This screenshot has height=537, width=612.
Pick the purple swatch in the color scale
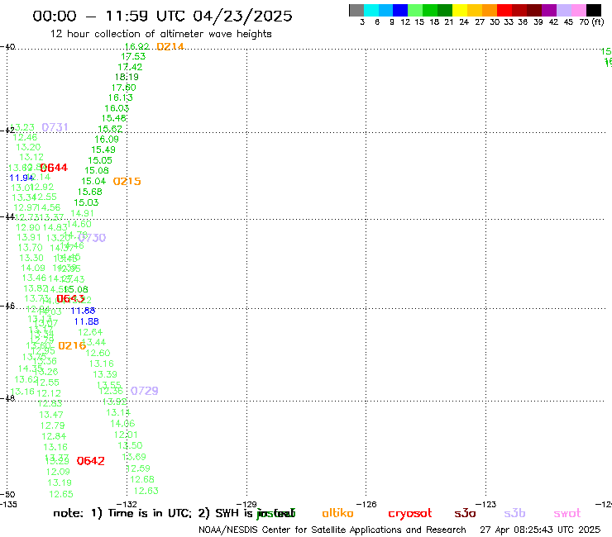point(549,10)
